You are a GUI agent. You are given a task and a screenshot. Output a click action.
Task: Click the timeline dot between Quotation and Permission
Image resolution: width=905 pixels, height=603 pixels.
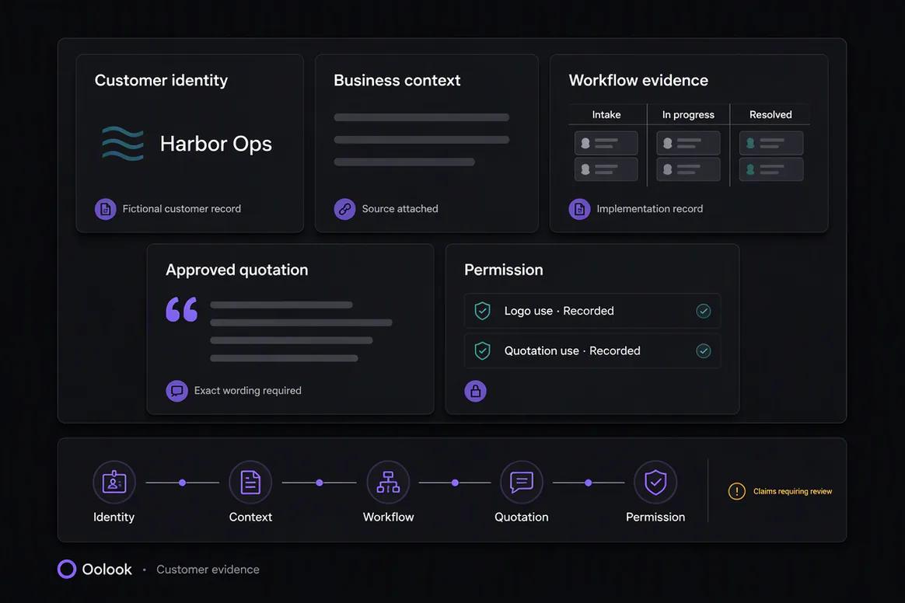588,483
